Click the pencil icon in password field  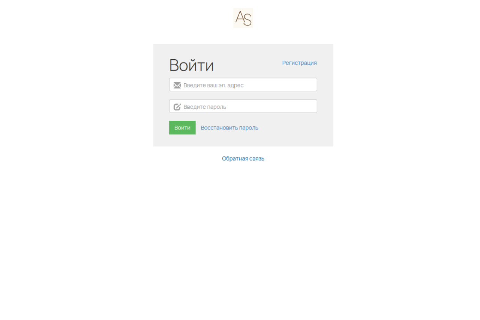coord(177,107)
